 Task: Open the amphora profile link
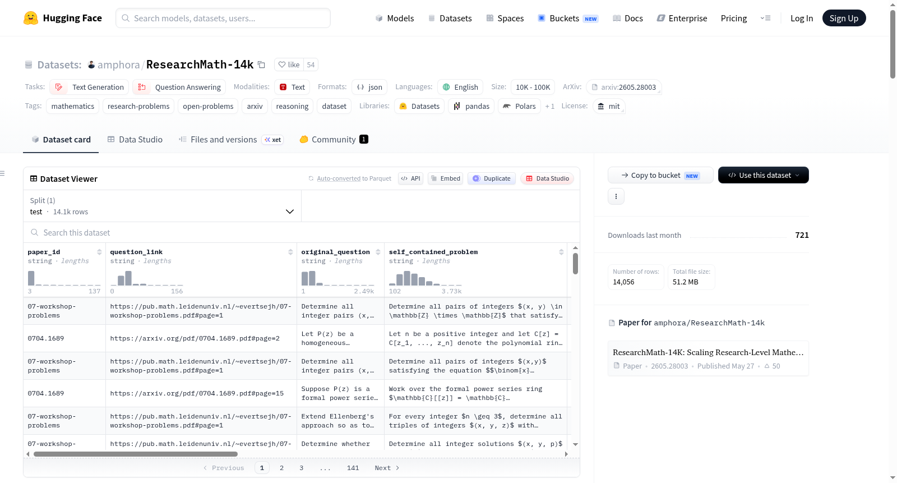click(x=118, y=65)
